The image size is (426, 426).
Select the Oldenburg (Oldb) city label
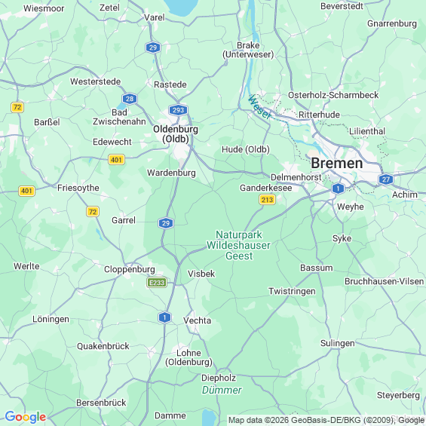click(176, 134)
